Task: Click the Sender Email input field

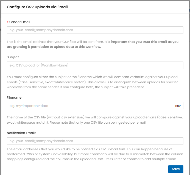Action: (x=95, y=30)
